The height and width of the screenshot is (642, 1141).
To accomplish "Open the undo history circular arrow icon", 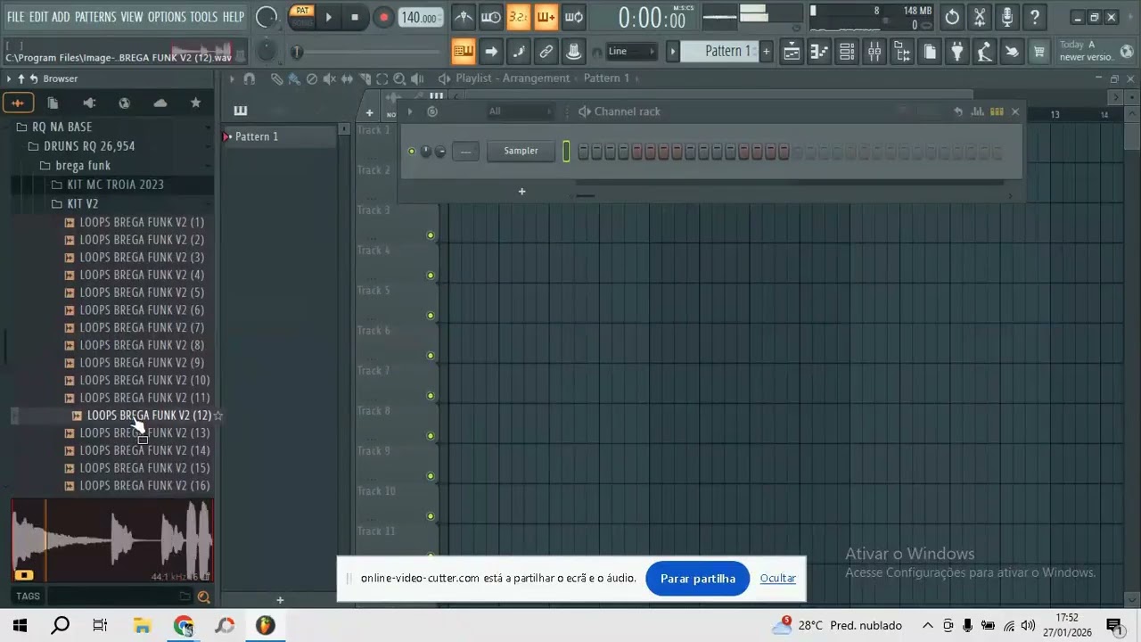I will tap(952, 17).
